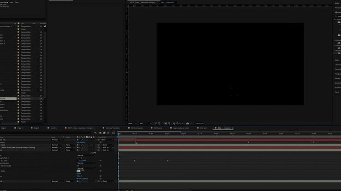341x191 pixels.
Task: Click the work area end handle
Action: tap(180, 132)
